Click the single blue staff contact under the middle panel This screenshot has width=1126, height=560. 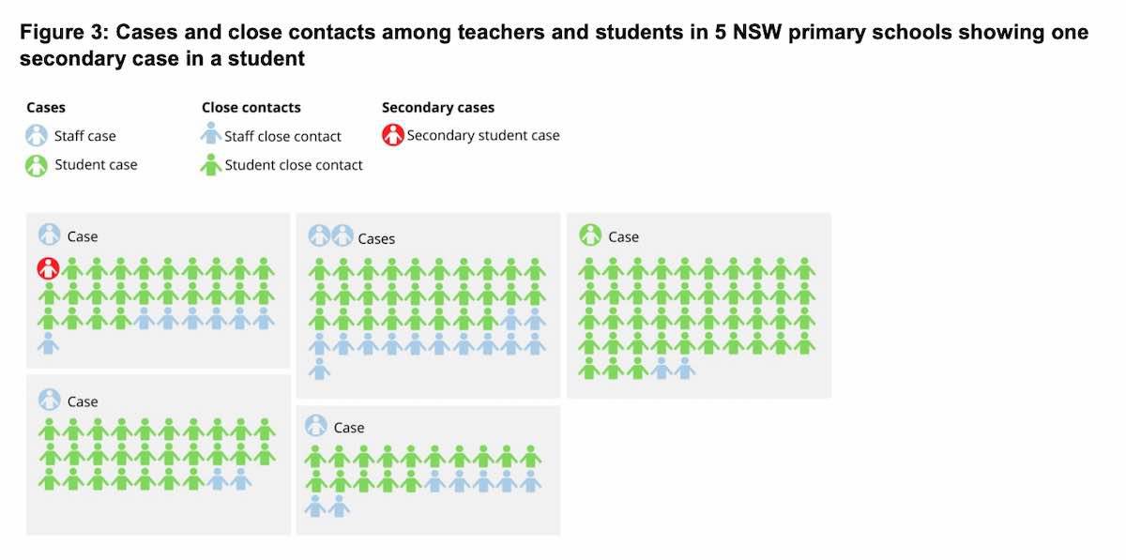coord(319,369)
